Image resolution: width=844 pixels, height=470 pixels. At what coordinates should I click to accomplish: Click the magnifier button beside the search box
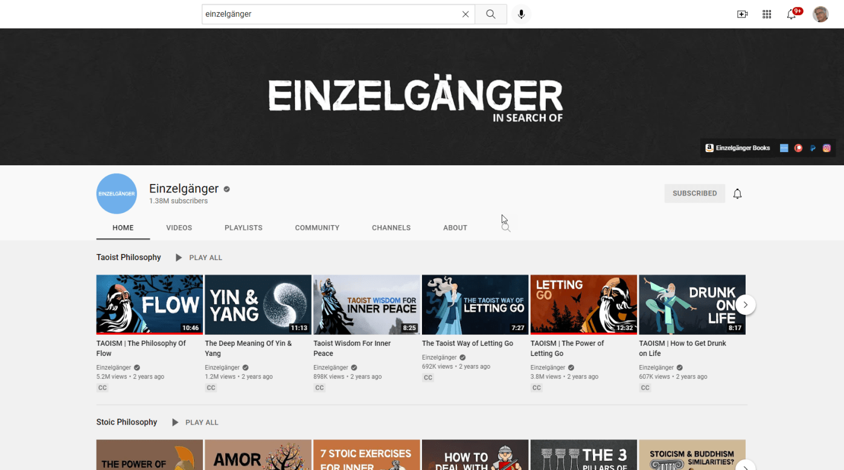coord(491,14)
